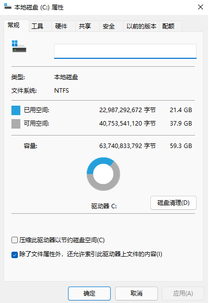Select the 安全 tab
Image resolution: width=209 pixels, height=303 pixels.
pyautogui.click(x=109, y=26)
